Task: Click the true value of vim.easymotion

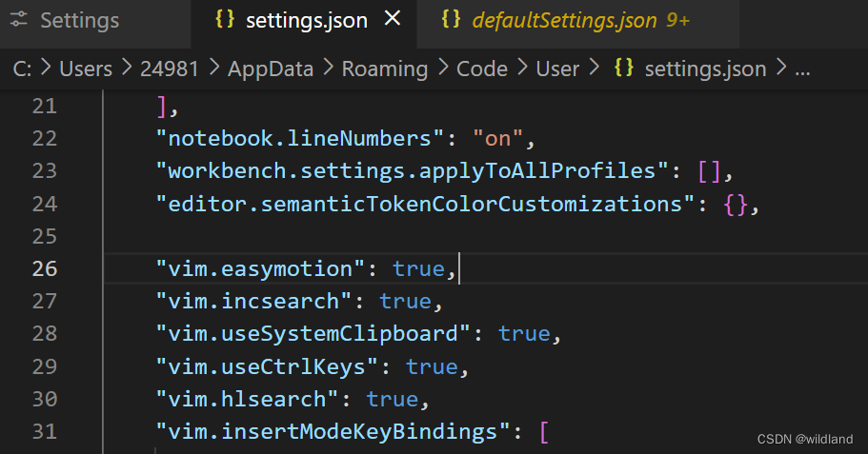Action: pyautogui.click(x=418, y=268)
